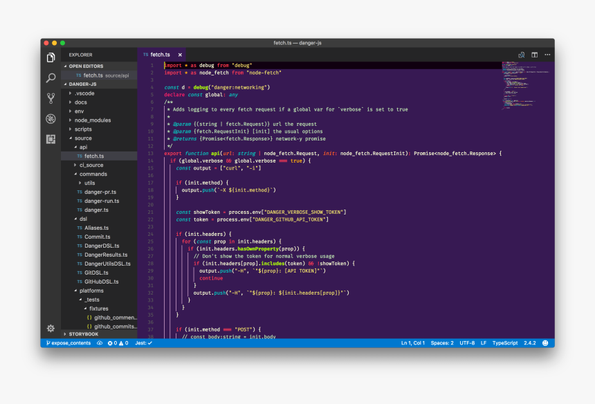This screenshot has width=595, height=404.
Task: Open the Extensions panel icon
Action: pyautogui.click(x=50, y=140)
